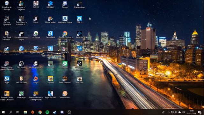Select the Rocket League shortcut
Viewport: 204px width, 115px height.
click(x=36, y=50)
